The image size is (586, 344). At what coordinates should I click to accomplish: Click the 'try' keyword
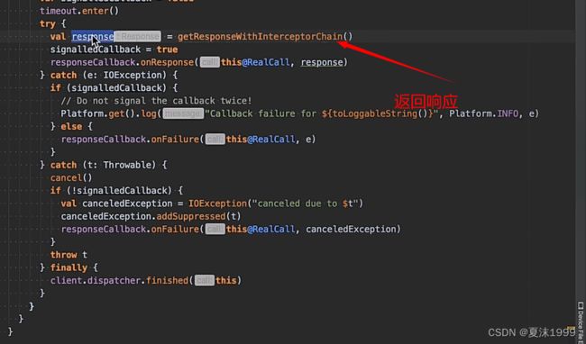point(47,24)
